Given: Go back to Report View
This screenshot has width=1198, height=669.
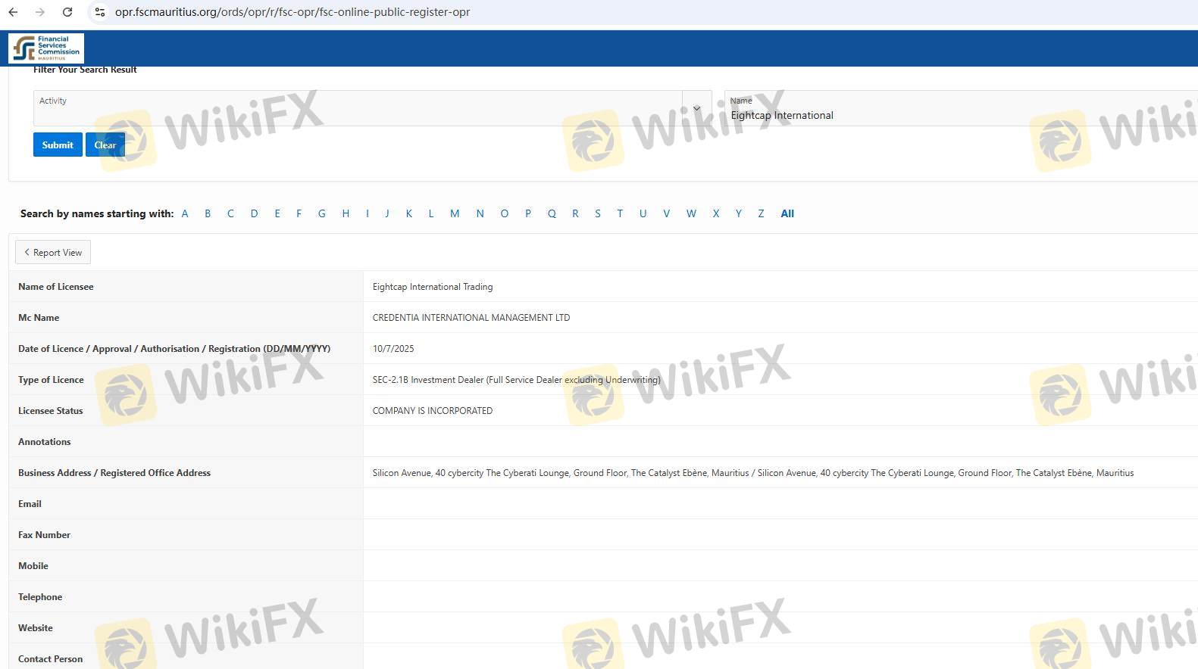Looking at the screenshot, I should tap(53, 252).
